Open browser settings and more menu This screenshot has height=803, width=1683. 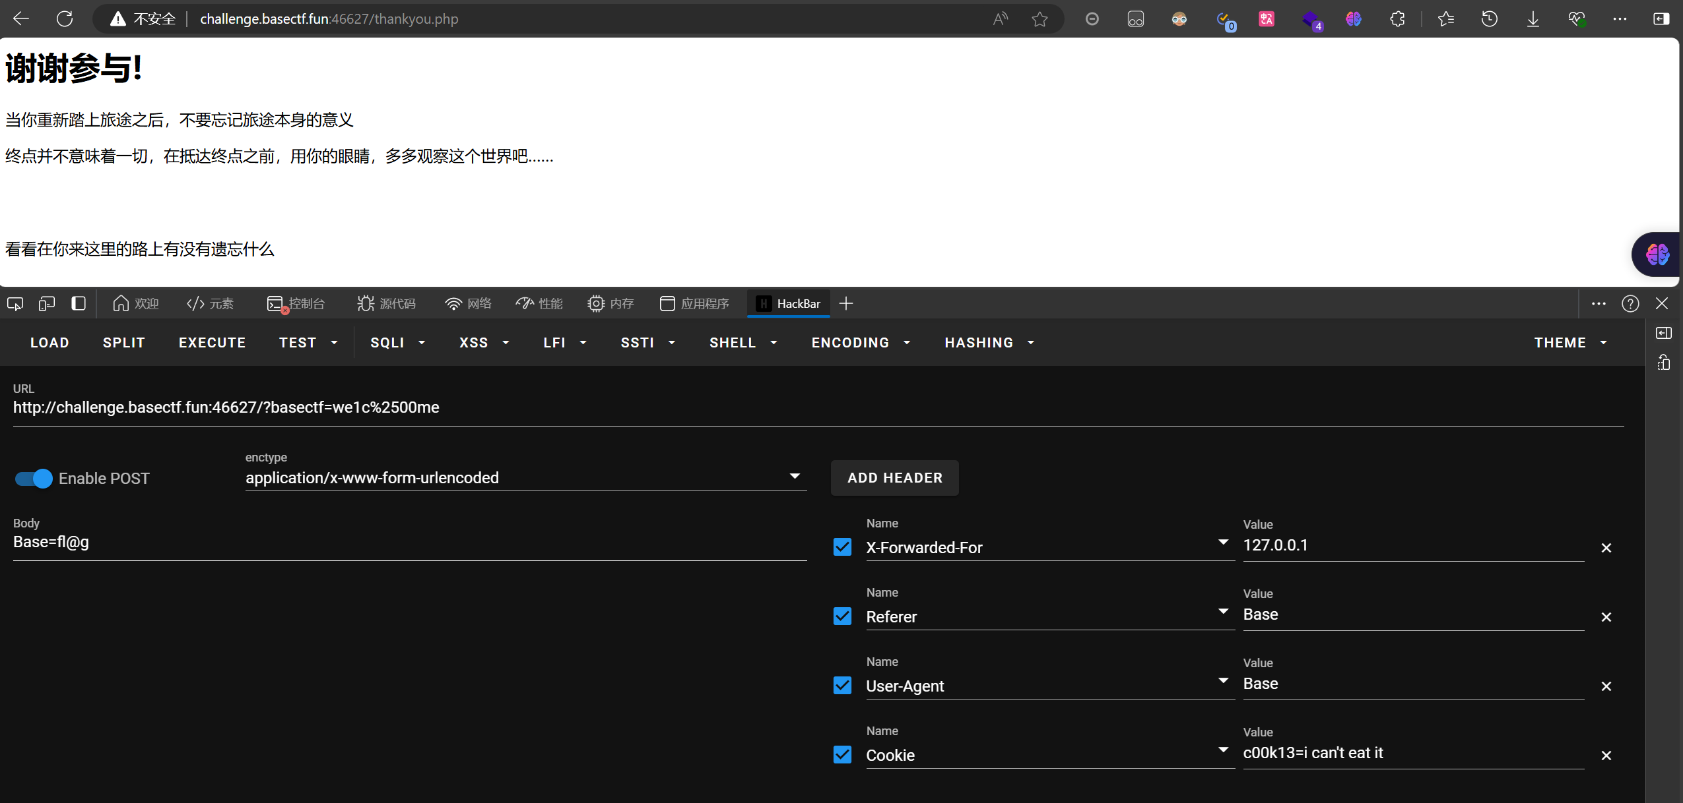coord(1620,18)
